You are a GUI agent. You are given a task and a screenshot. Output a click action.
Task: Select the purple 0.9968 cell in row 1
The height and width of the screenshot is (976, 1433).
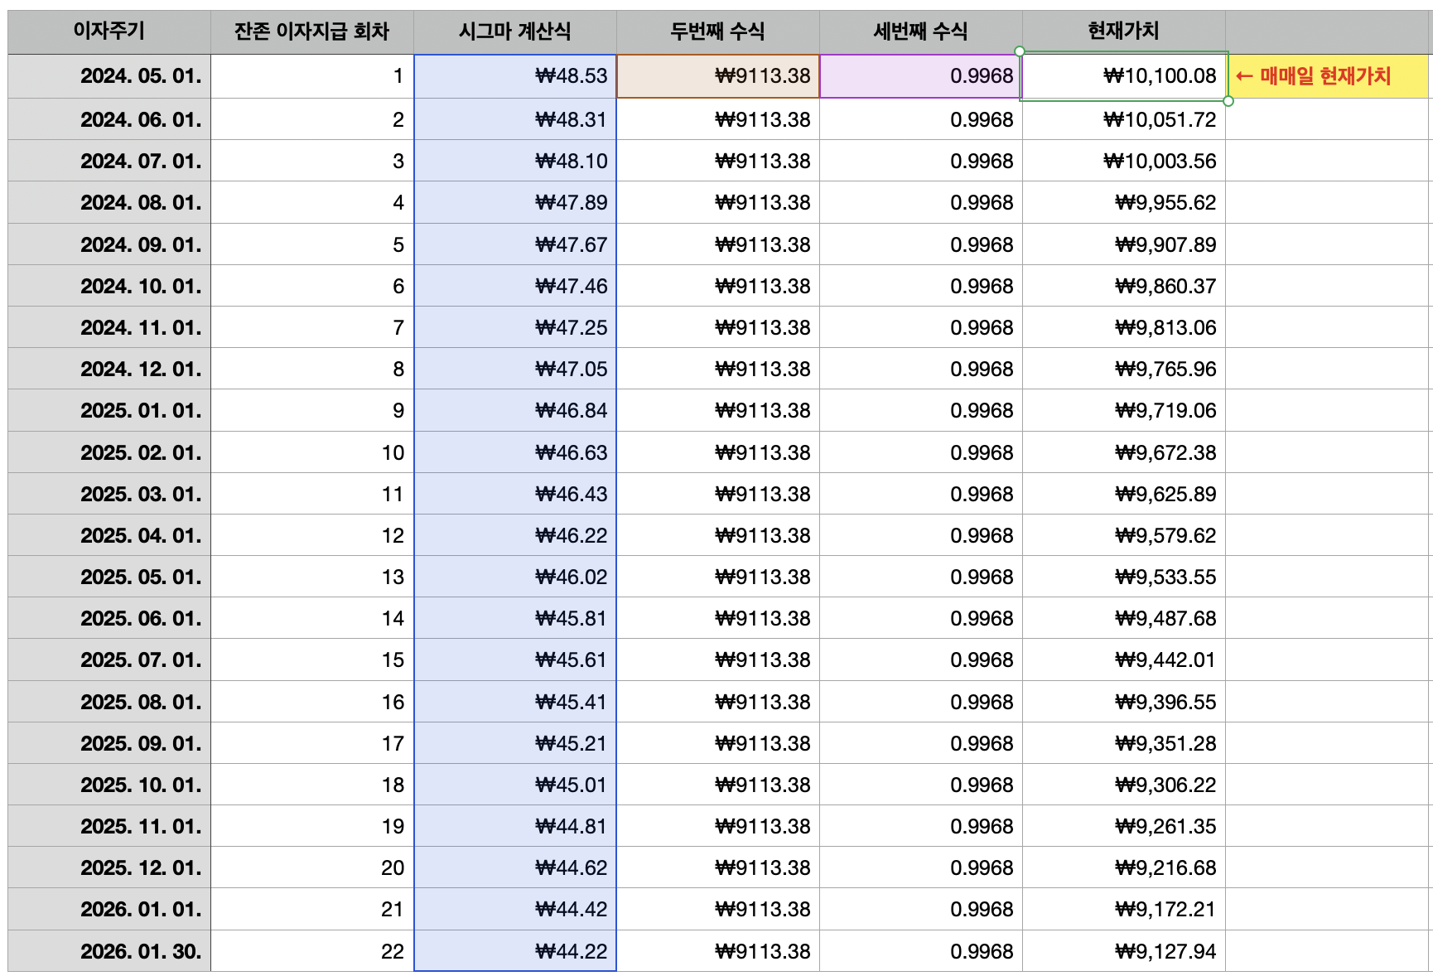click(x=921, y=76)
